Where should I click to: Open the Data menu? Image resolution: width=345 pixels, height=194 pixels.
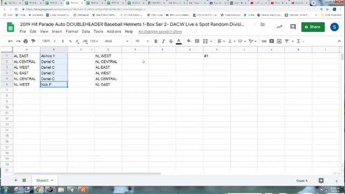(86, 31)
